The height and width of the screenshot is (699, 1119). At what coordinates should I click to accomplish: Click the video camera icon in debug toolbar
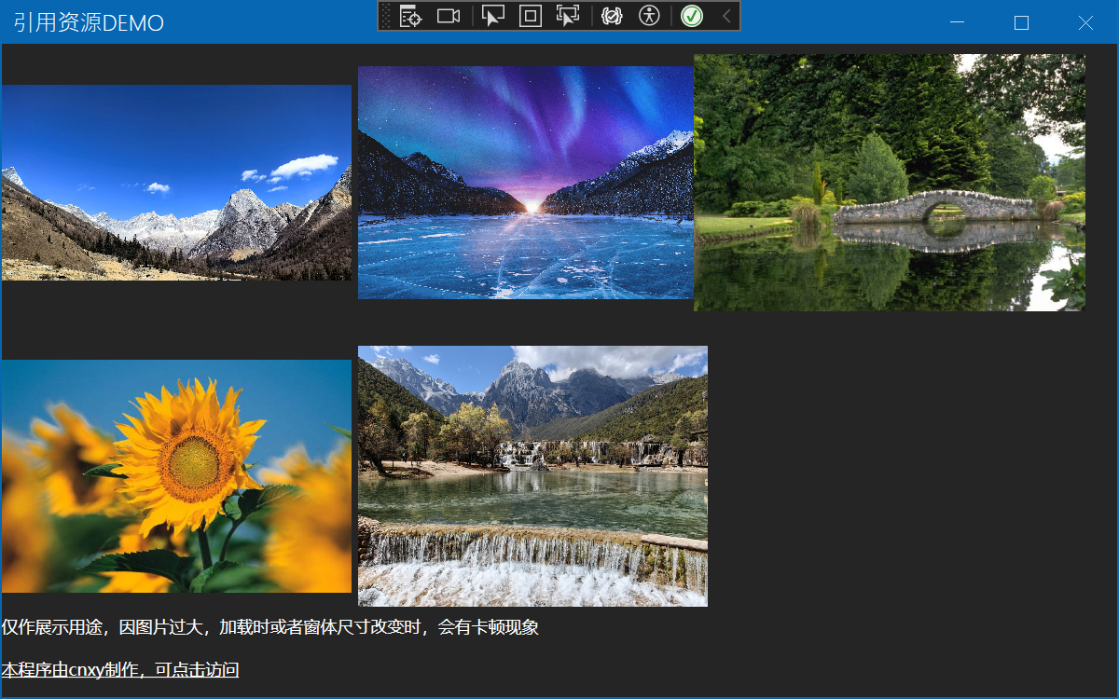(x=449, y=16)
